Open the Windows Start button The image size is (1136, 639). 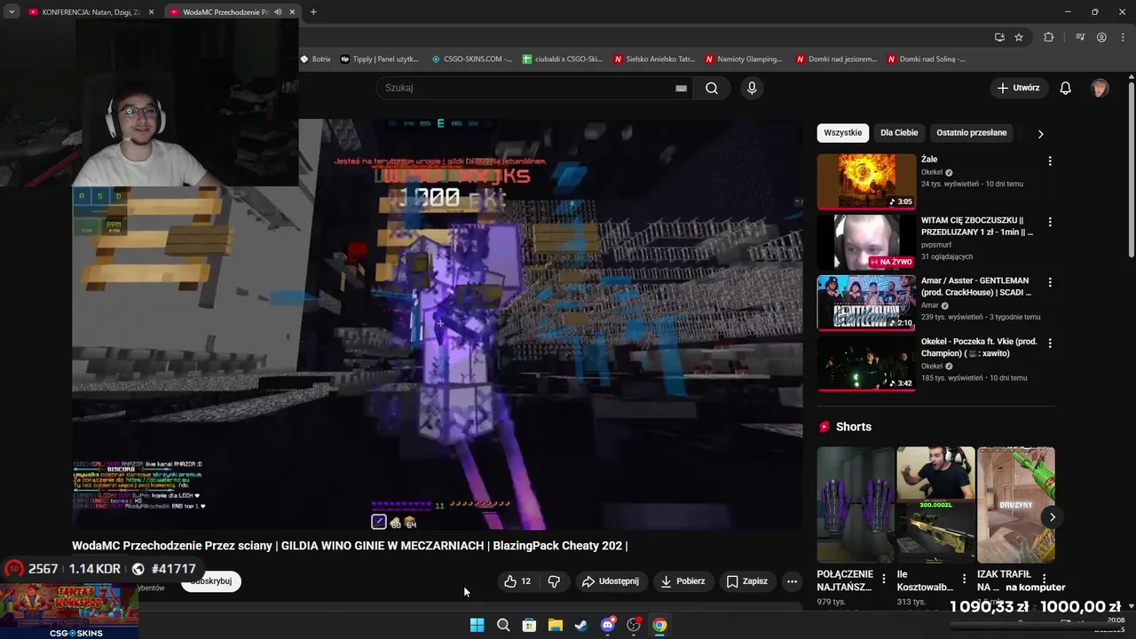point(477,625)
